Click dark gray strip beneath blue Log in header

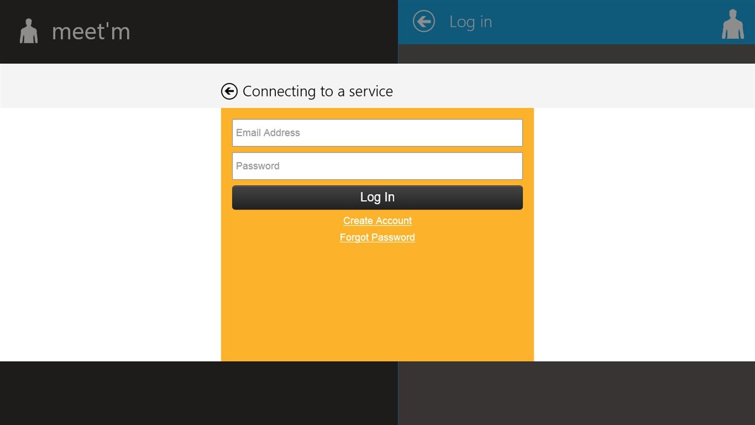click(x=576, y=54)
